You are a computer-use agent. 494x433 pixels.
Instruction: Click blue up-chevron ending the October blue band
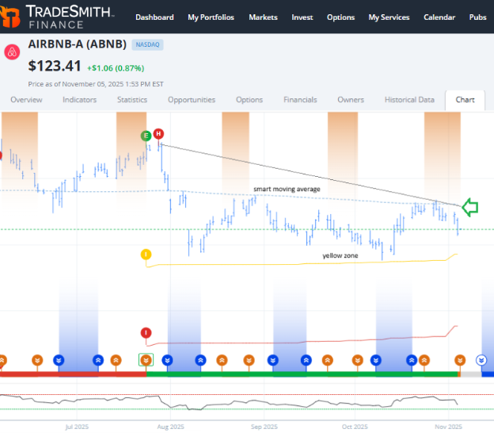pyautogui.click(x=412, y=360)
